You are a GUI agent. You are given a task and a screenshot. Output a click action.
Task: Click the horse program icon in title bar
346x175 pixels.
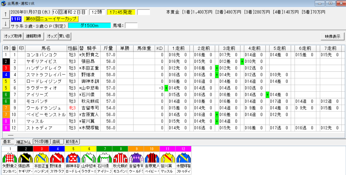3,3
